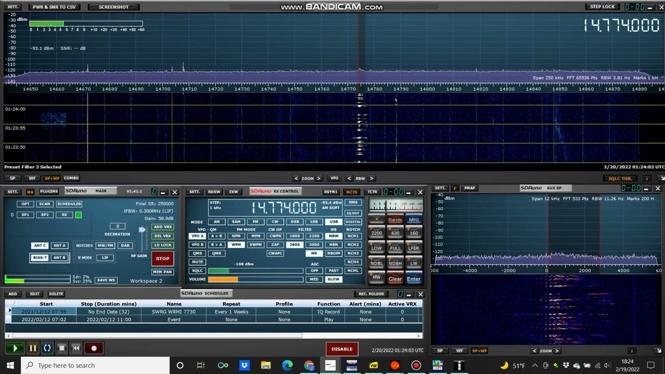Select the 2200 filter width
The height and width of the screenshot is (374, 665).
pyautogui.click(x=314, y=236)
